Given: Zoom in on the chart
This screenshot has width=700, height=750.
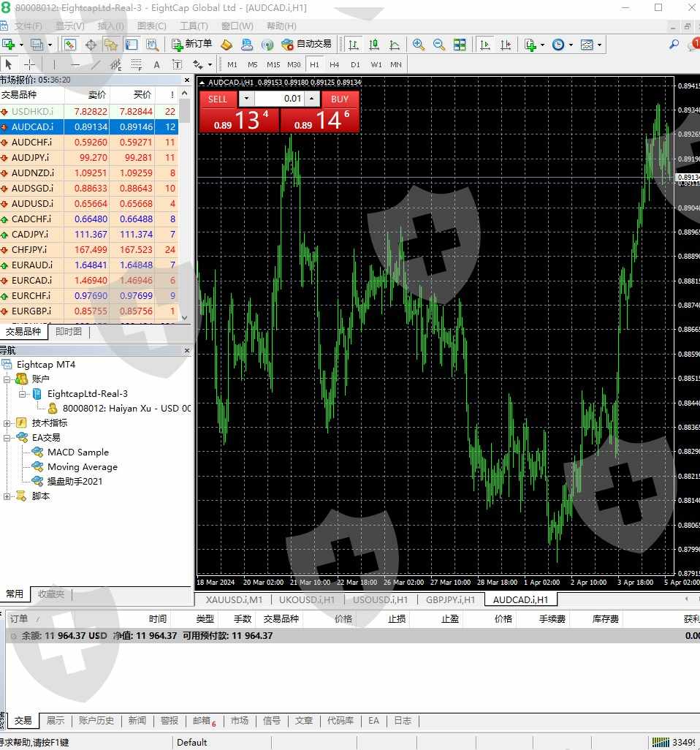Looking at the screenshot, I should tap(419, 45).
